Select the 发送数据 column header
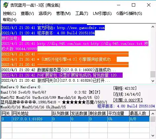This screenshot has height=139, width=156. click(x=80, y=113)
